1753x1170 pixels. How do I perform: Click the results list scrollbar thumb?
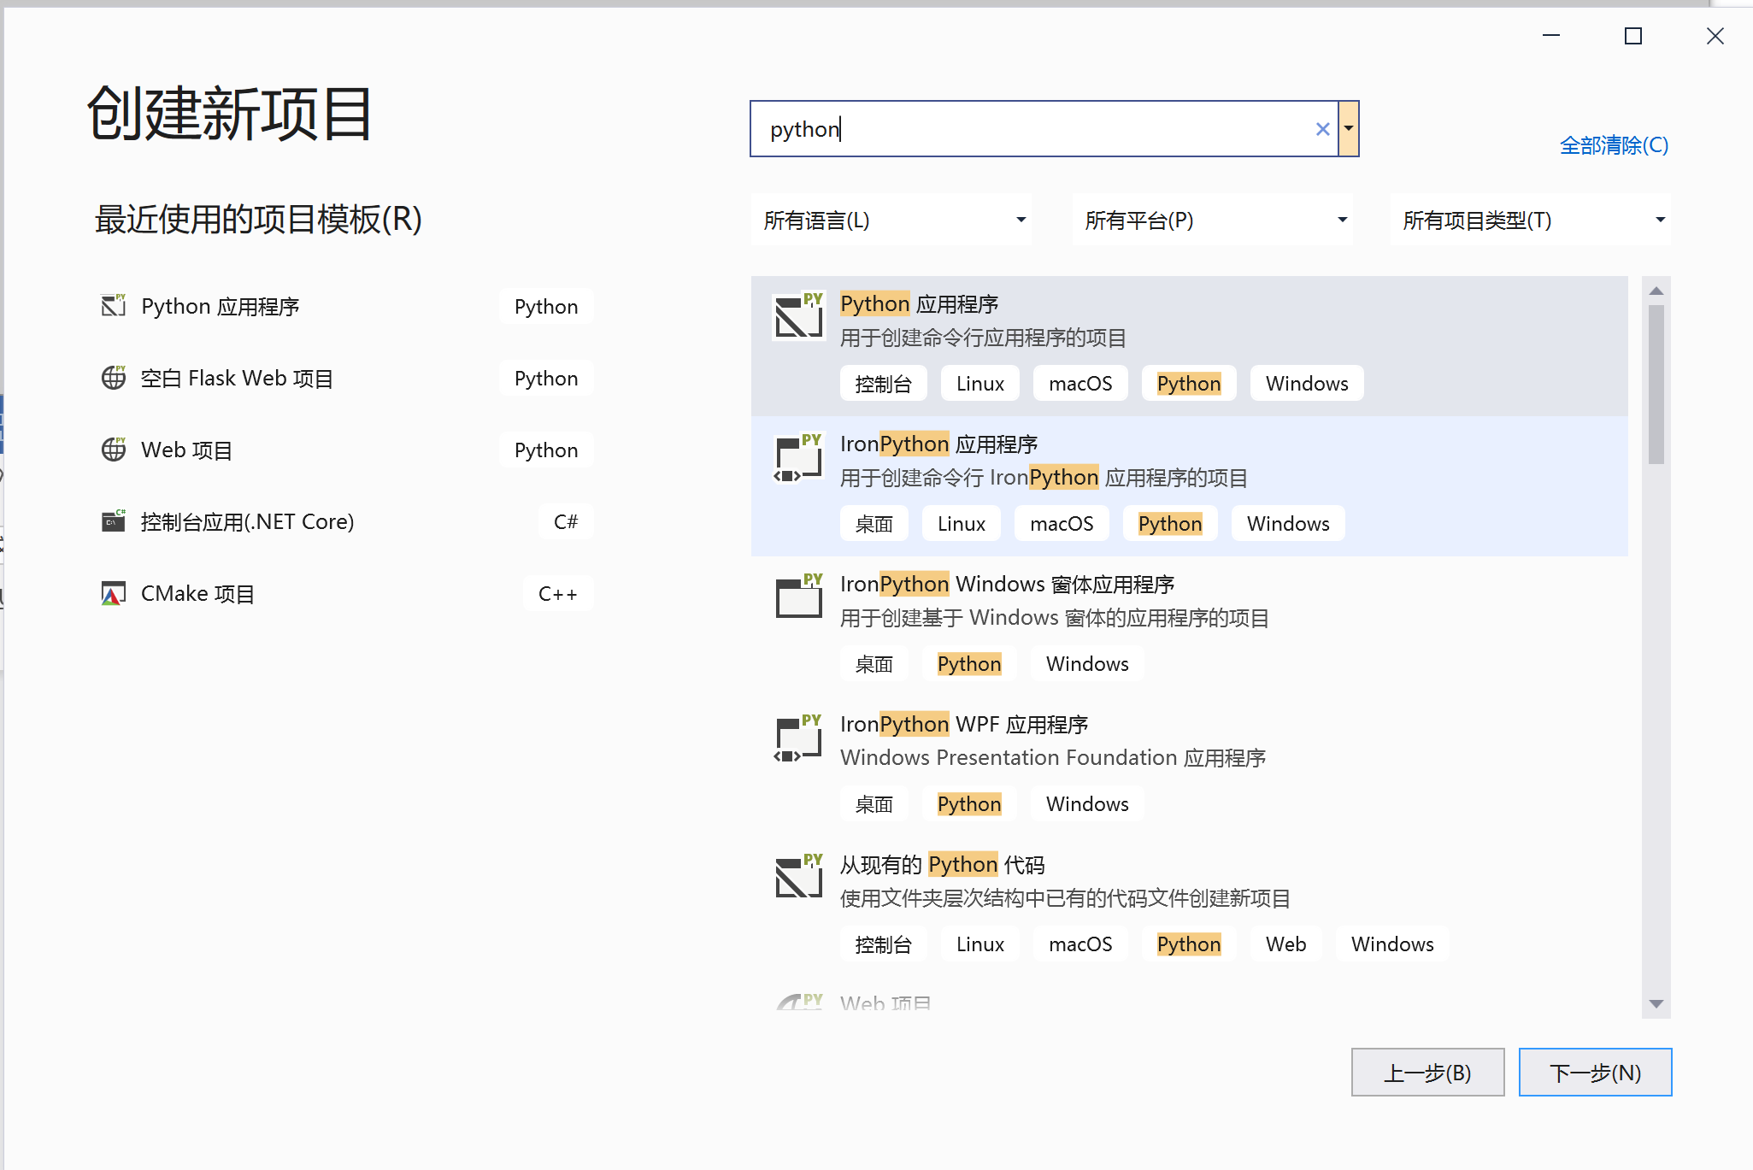(1656, 385)
